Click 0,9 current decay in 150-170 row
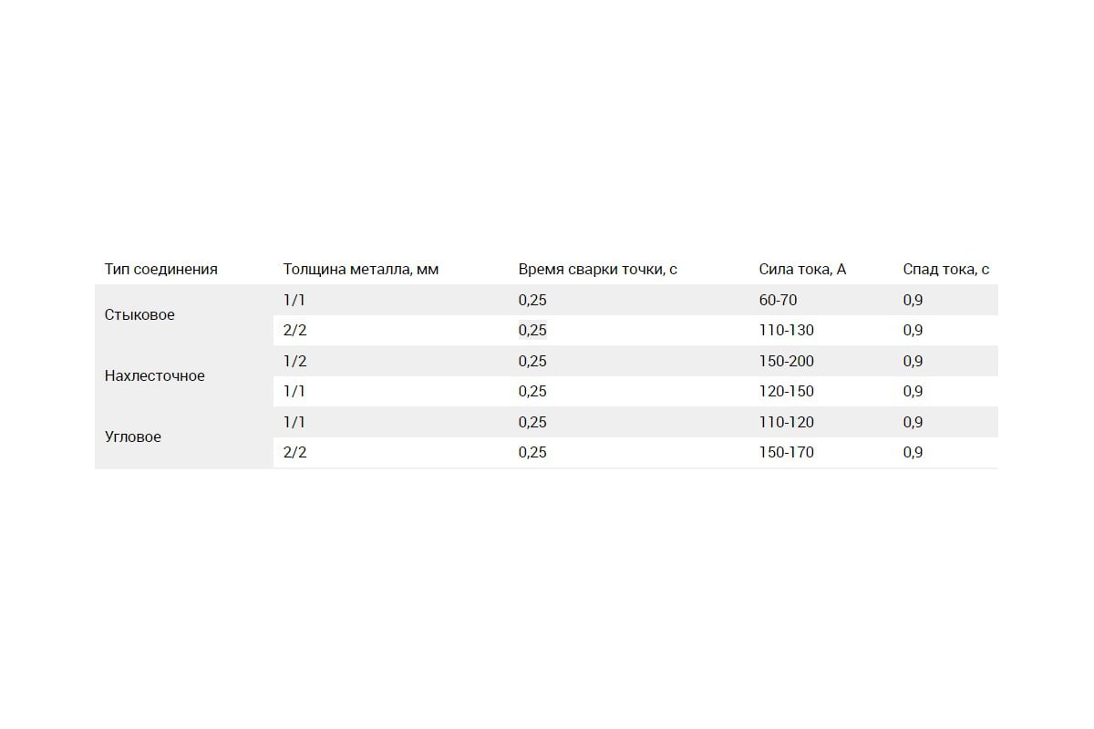The height and width of the screenshot is (729, 1094). click(x=913, y=452)
